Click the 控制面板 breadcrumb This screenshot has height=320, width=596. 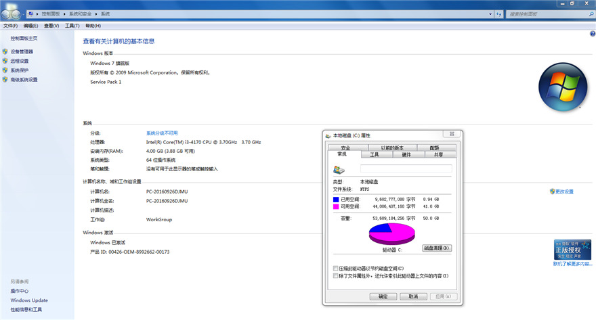point(51,14)
